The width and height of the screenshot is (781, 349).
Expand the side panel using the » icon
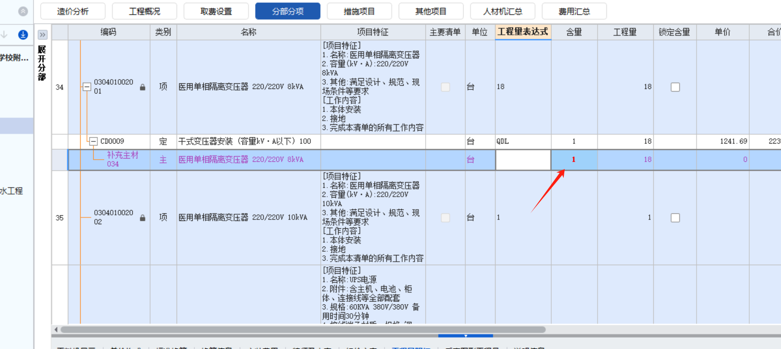coord(42,34)
